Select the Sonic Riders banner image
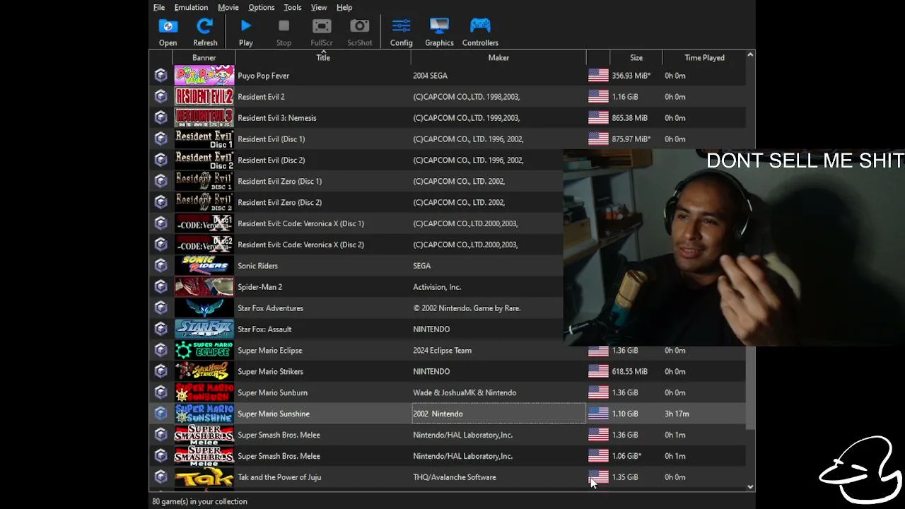The width and height of the screenshot is (905, 509). [204, 266]
